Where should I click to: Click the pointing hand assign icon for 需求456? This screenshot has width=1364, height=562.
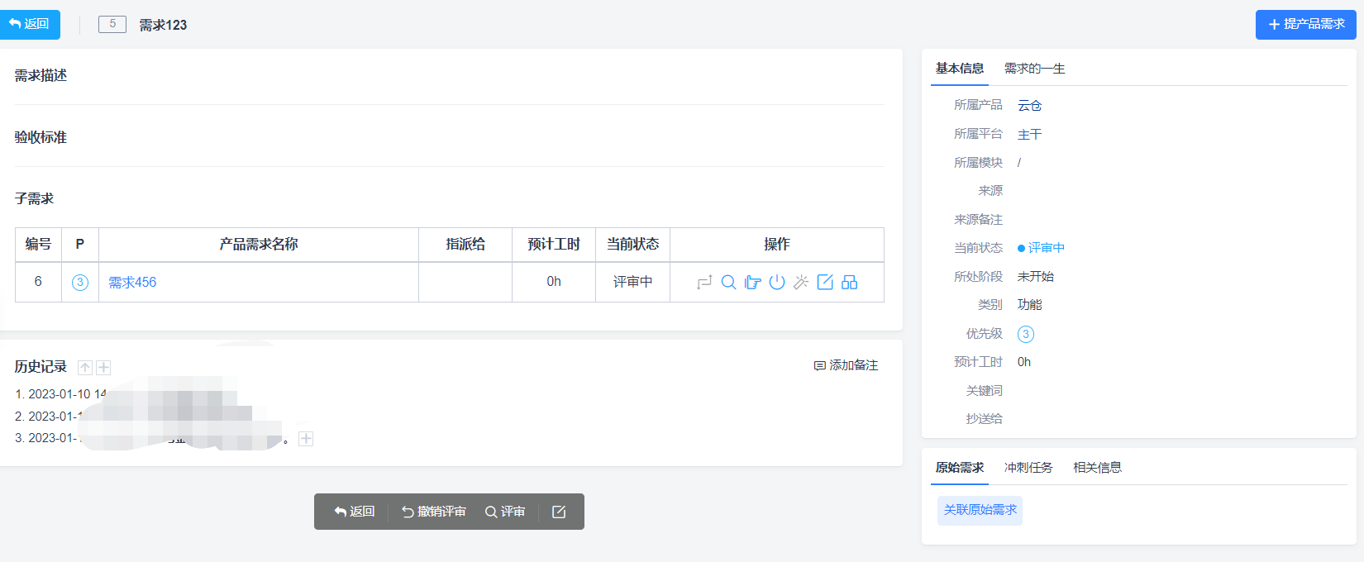click(x=752, y=283)
